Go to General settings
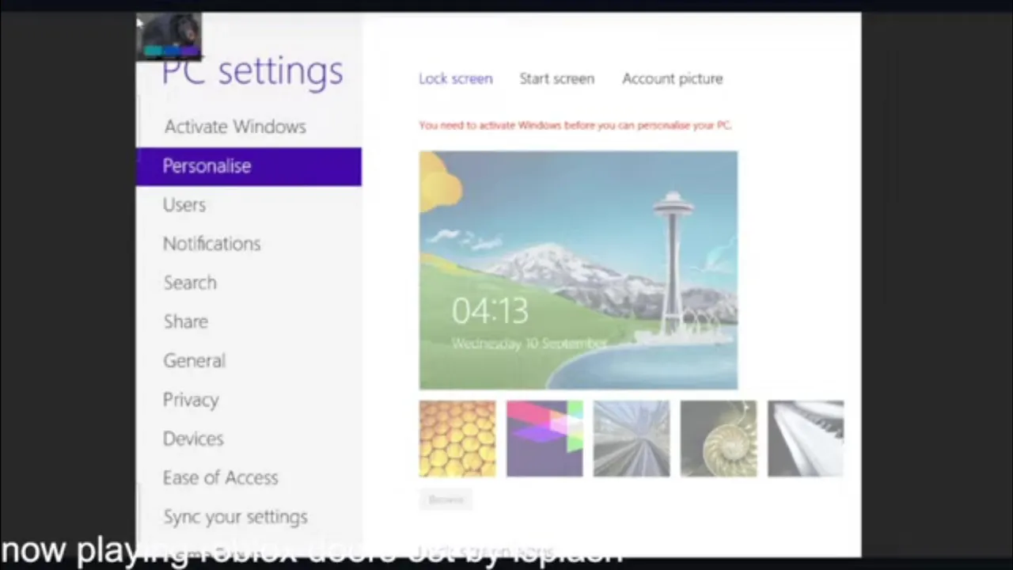The image size is (1013, 570). coord(194,361)
